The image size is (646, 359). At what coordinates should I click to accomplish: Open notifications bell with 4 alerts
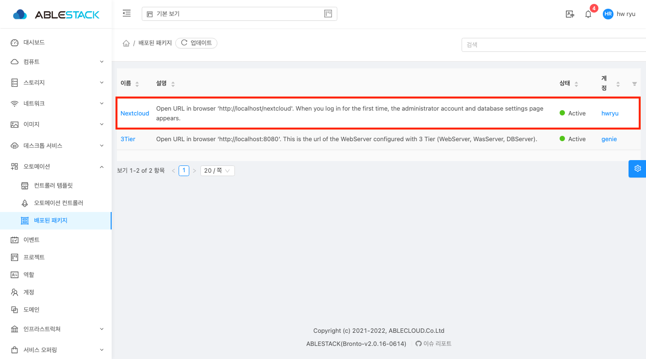(x=588, y=14)
